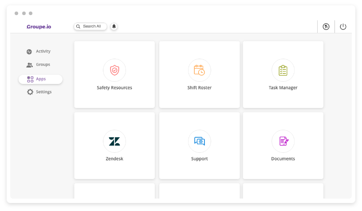Click the Apps grid icon in sidebar

[x=30, y=79]
